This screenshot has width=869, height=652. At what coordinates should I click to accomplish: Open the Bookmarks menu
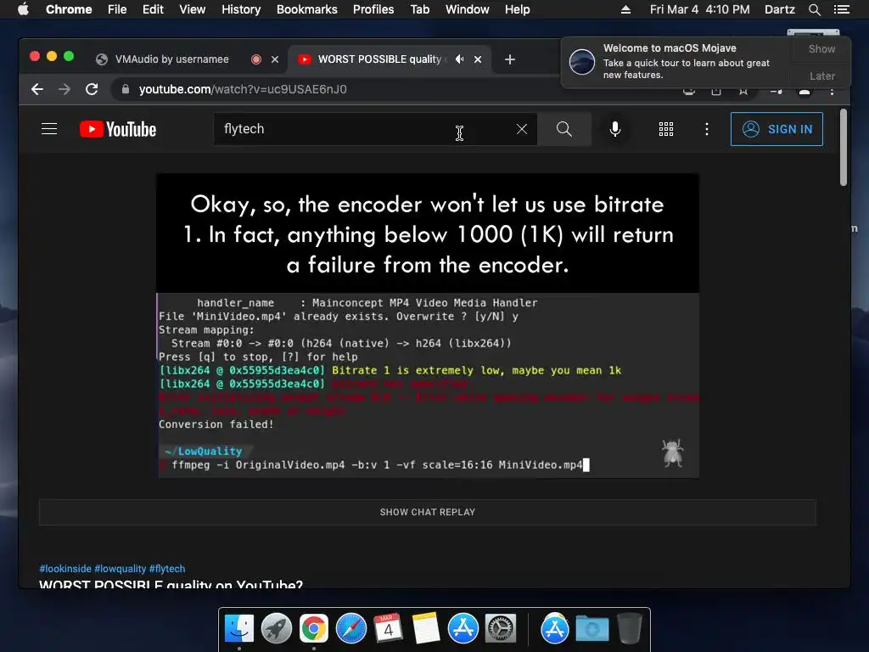(307, 9)
